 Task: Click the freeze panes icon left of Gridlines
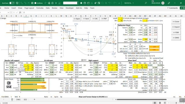(x=32, y=3)
